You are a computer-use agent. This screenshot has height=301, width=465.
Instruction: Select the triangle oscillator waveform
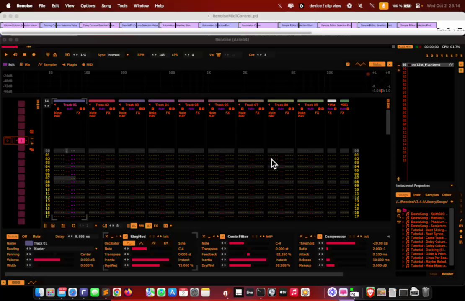(141, 243)
